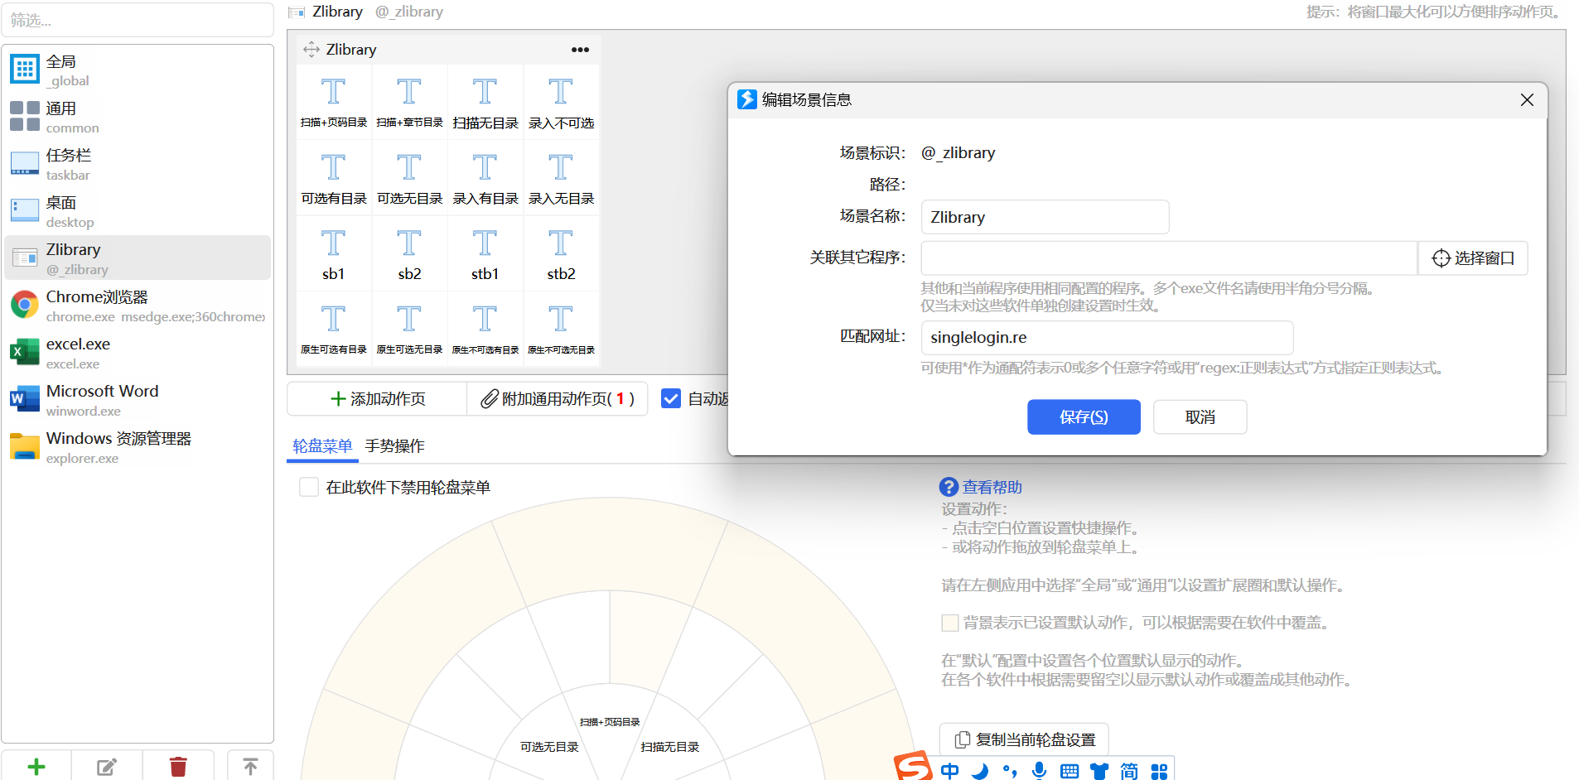
Task: Toggle the punctuation mode icon in IME bar
Action: (x=1010, y=771)
